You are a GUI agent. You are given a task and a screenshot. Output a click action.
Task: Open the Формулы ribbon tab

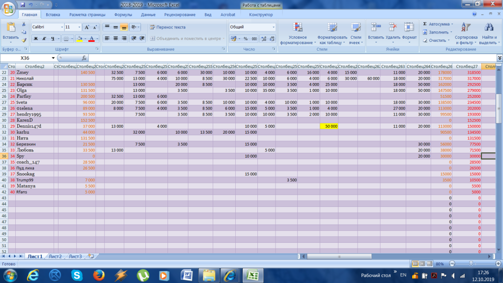pyautogui.click(x=123, y=15)
